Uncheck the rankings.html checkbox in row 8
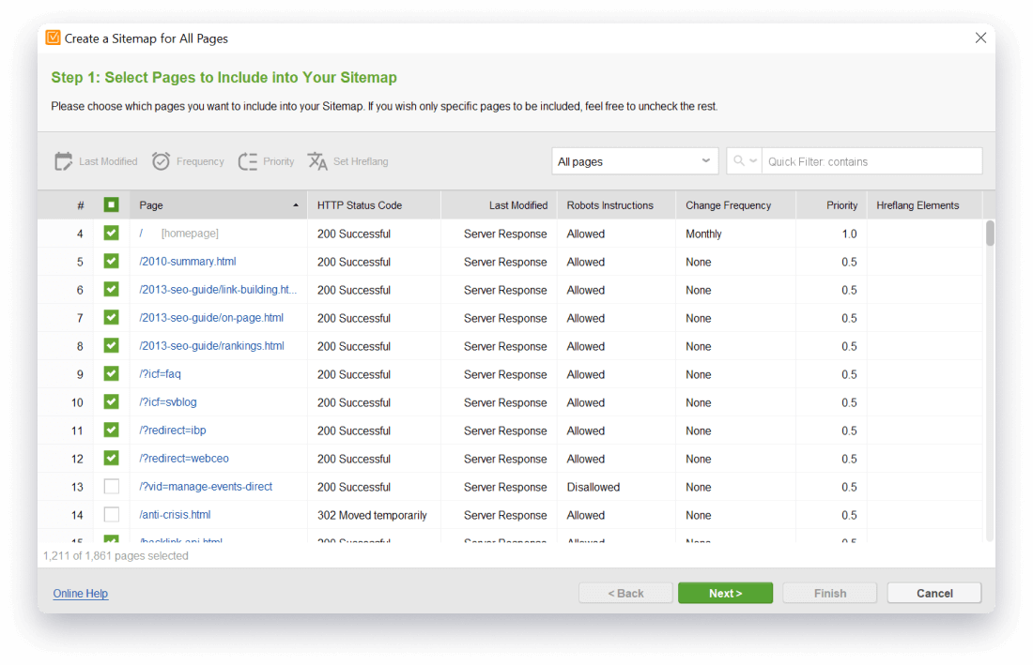The image size is (1033, 665). 112,346
